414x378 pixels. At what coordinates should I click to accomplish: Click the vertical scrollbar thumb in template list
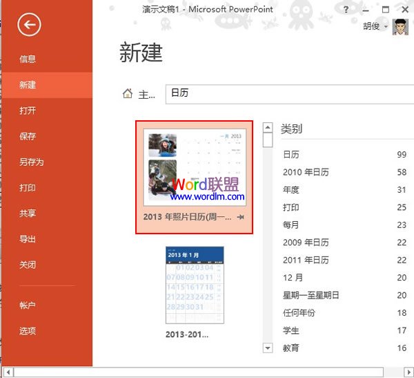(268, 140)
